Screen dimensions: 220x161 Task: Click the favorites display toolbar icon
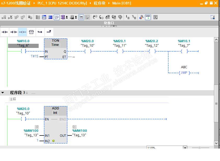pos(88,17)
